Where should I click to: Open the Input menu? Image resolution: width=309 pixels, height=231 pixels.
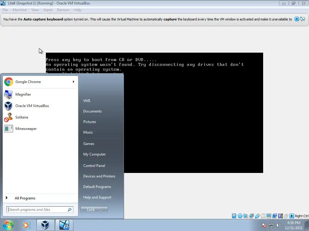[48, 10]
